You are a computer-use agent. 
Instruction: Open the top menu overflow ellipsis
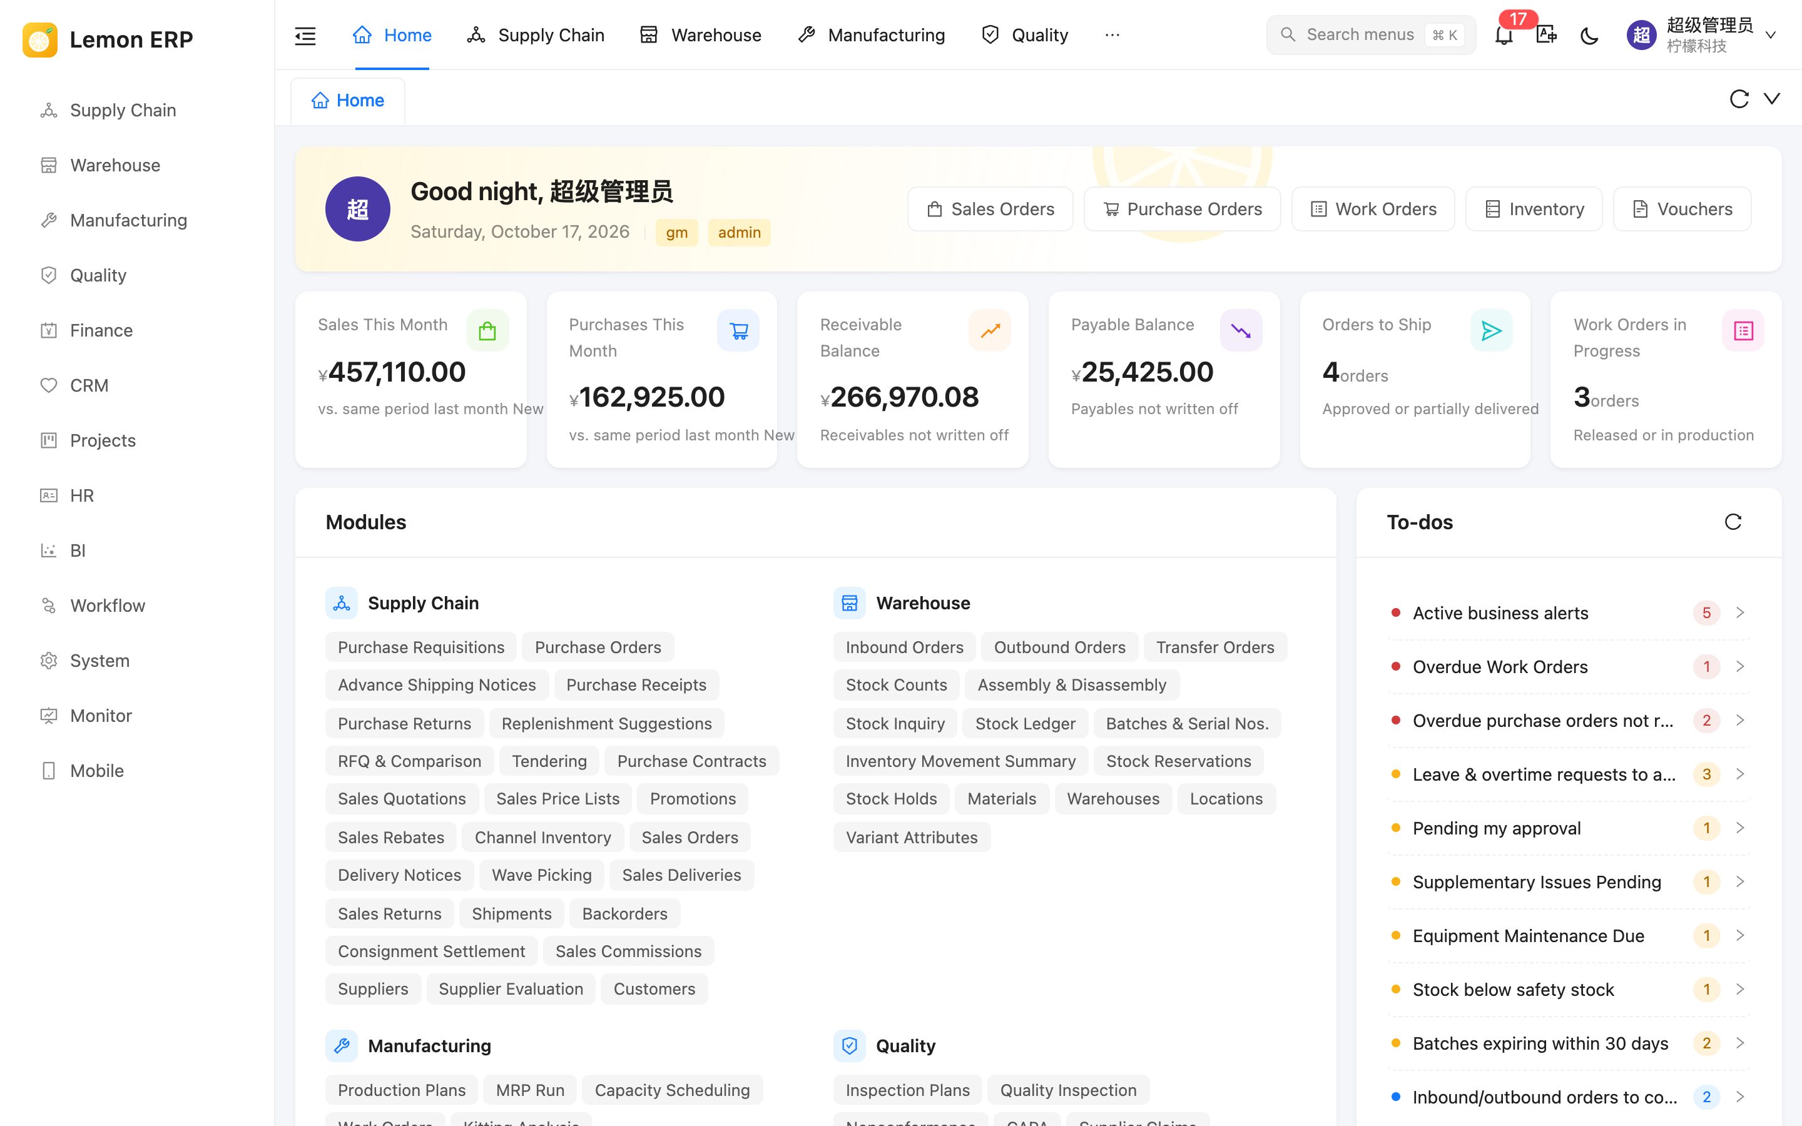(x=1112, y=35)
